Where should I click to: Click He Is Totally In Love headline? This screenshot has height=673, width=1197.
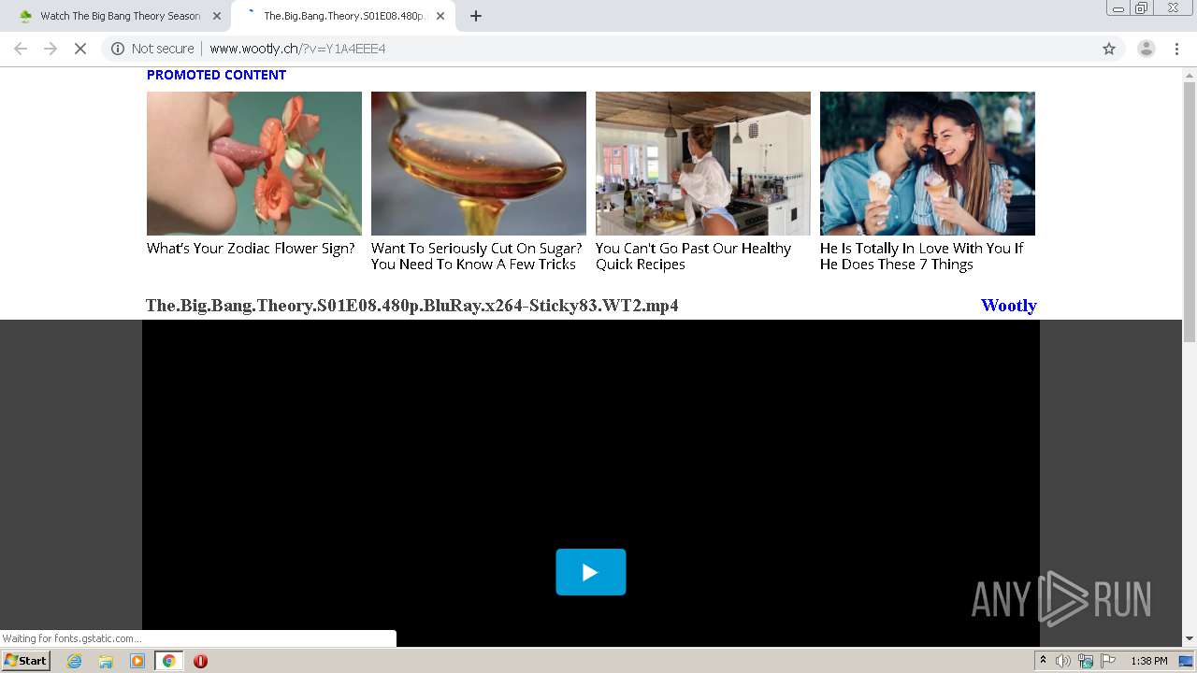click(x=921, y=256)
